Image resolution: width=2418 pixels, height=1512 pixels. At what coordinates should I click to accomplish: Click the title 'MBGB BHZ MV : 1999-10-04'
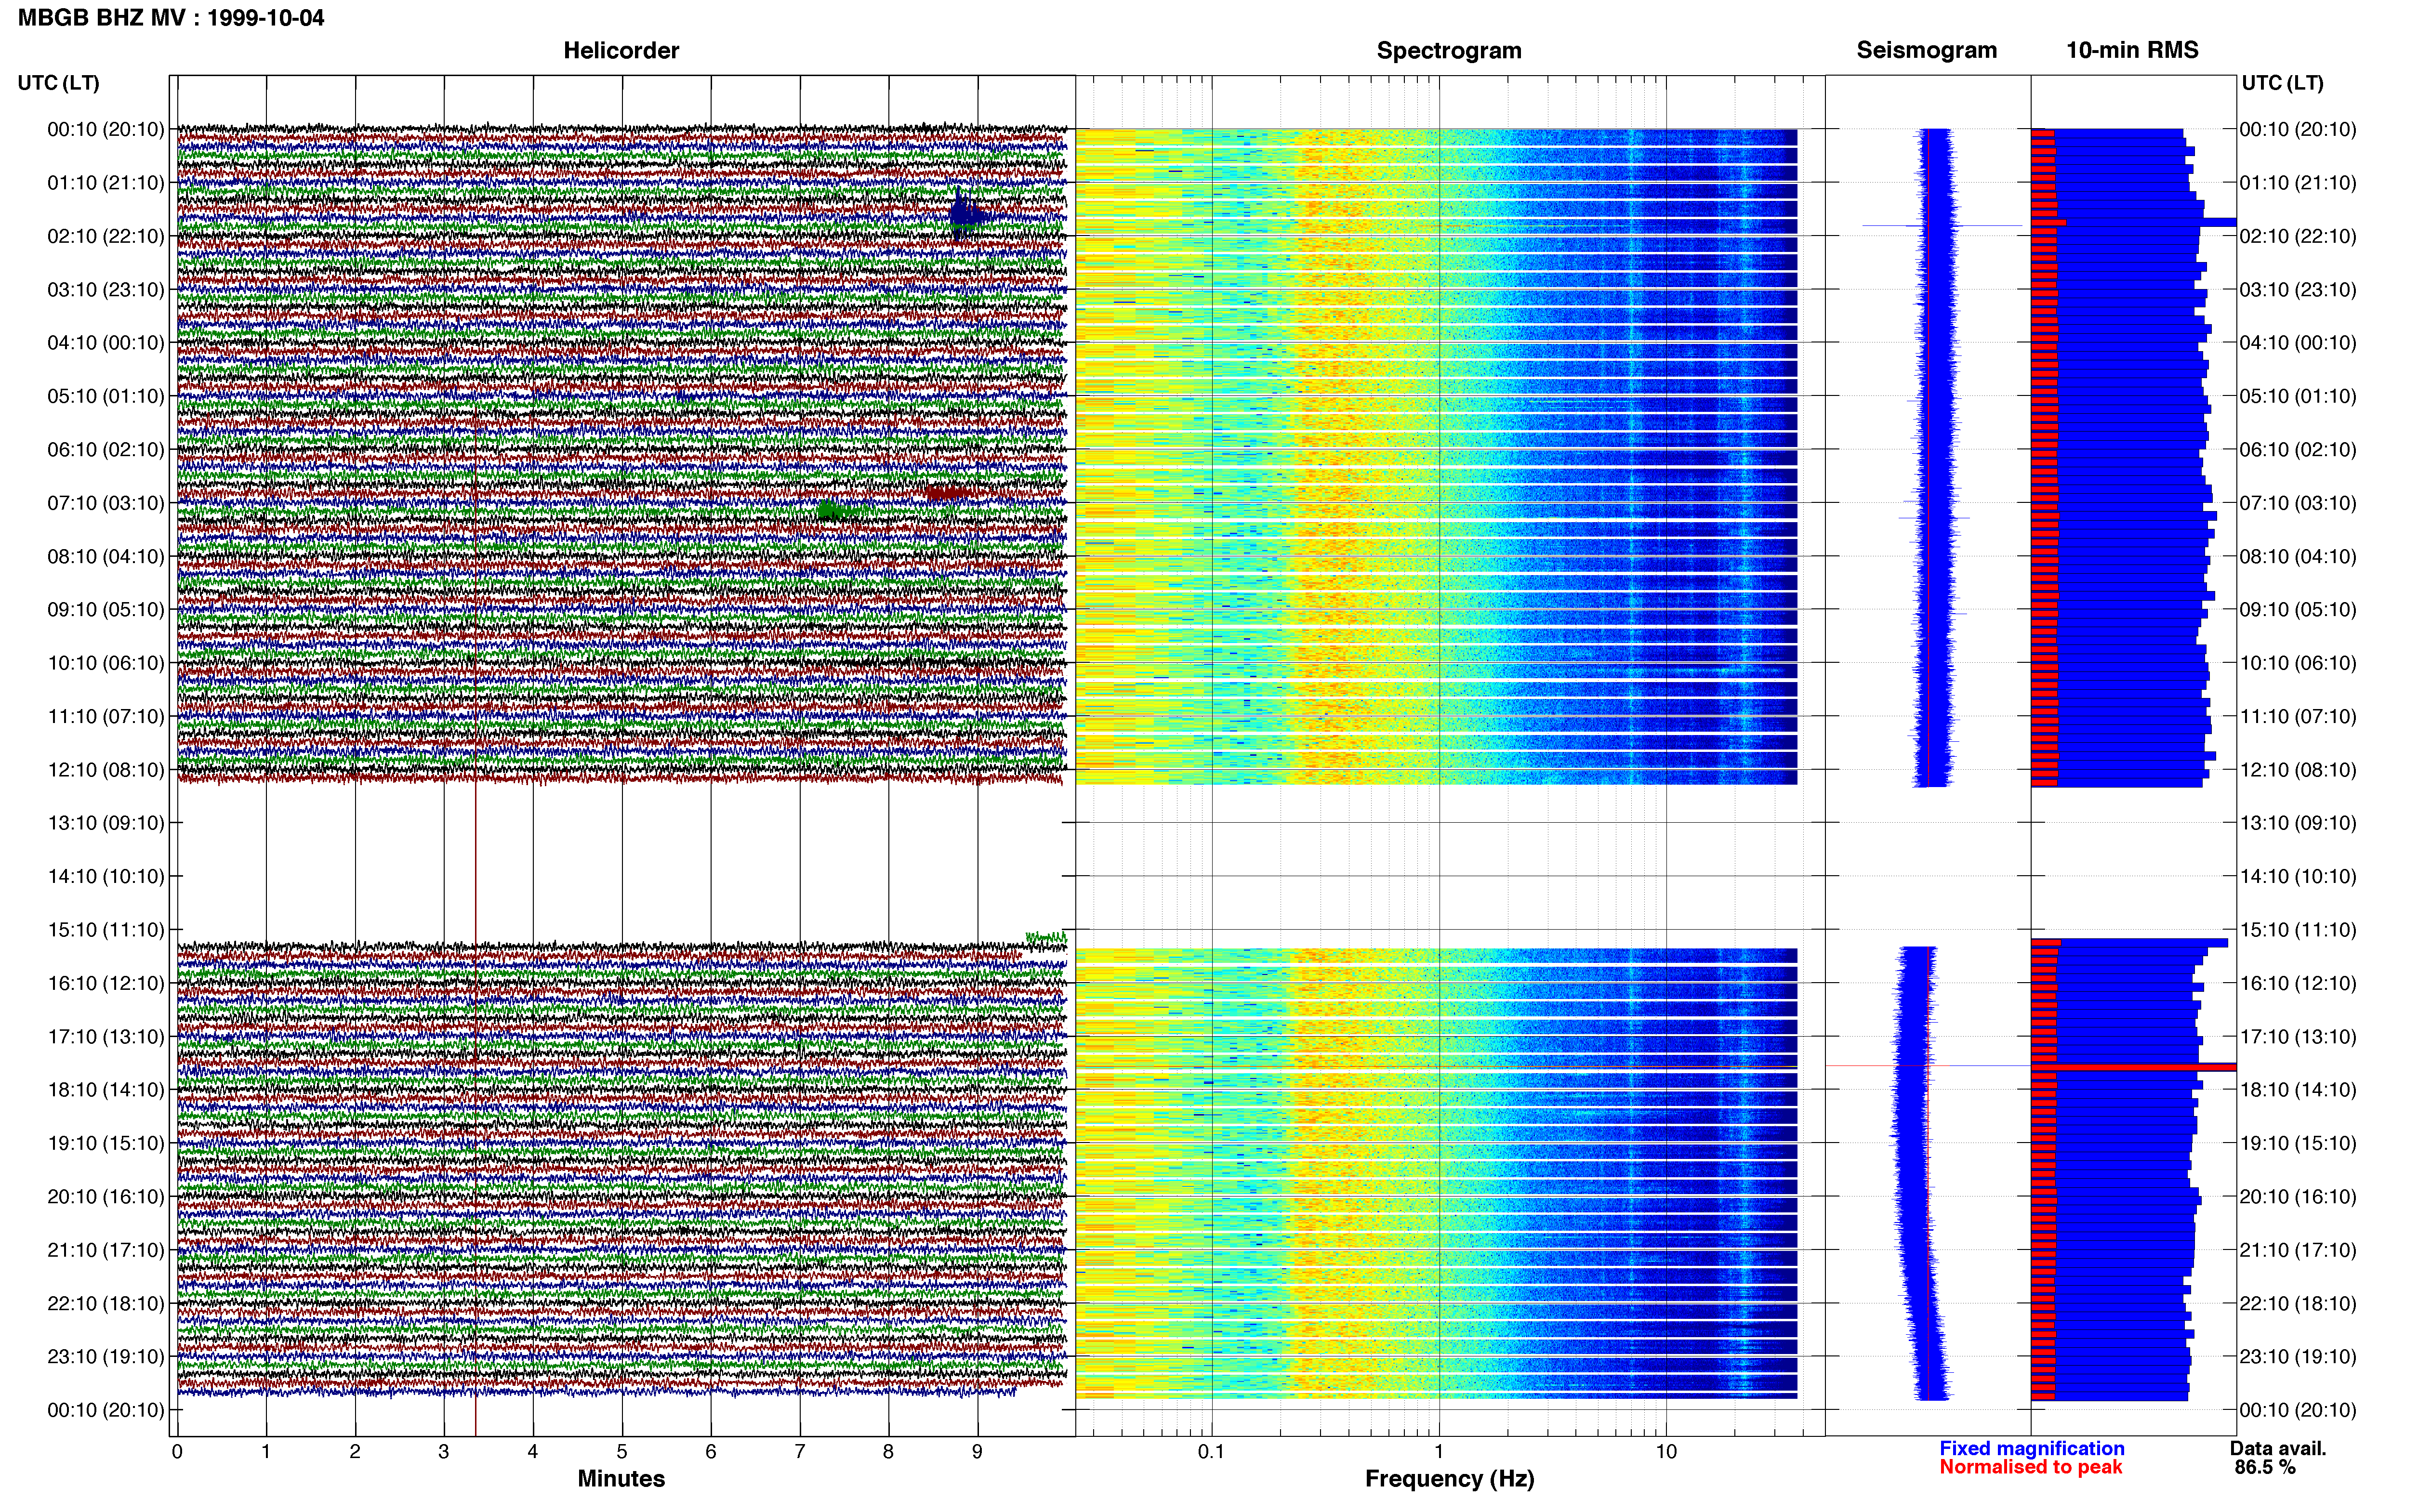(171, 18)
